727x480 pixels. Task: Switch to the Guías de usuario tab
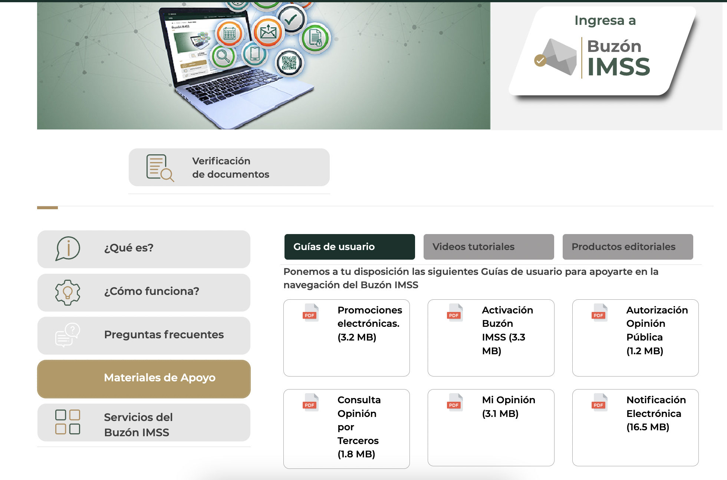click(349, 247)
